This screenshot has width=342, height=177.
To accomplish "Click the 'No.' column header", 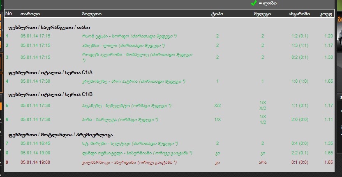I will 9,14.
